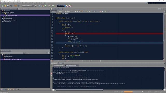The height and width of the screenshot is (93, 166).
Task: Click the globe browser icon in toolbar
Action: click(36, 6)
